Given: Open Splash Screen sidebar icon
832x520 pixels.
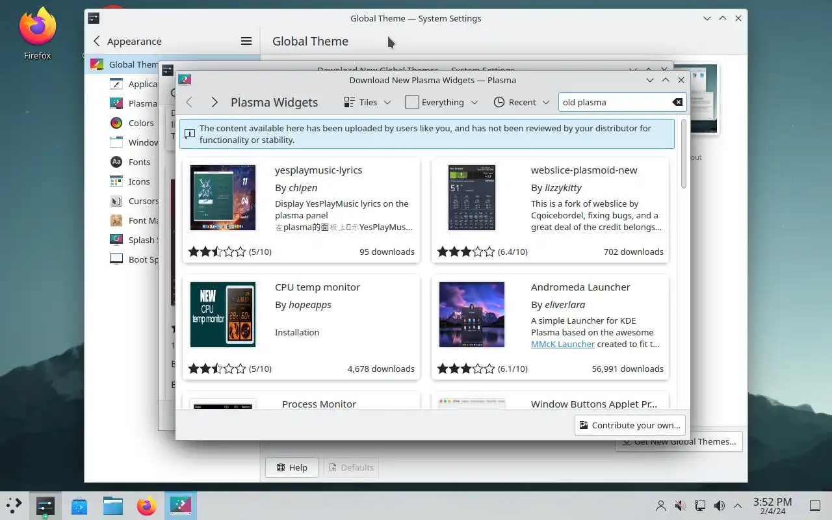Looking at the screenshot, I should pos(116,240).
